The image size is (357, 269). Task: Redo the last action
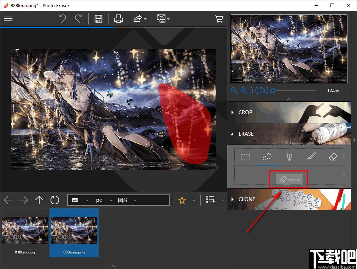click(x=78, y=19)
